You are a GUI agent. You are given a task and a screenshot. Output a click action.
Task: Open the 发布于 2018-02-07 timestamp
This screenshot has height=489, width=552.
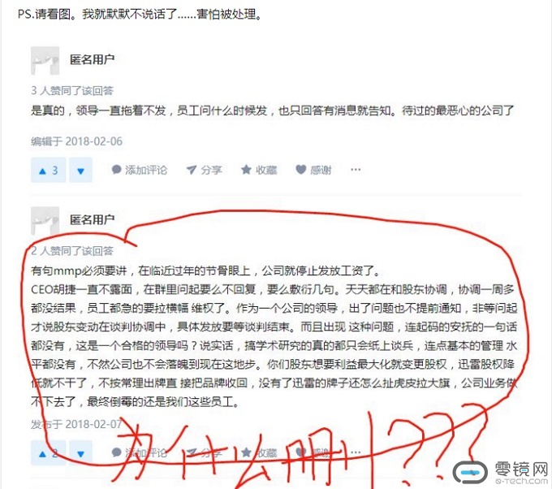(77, 424)
